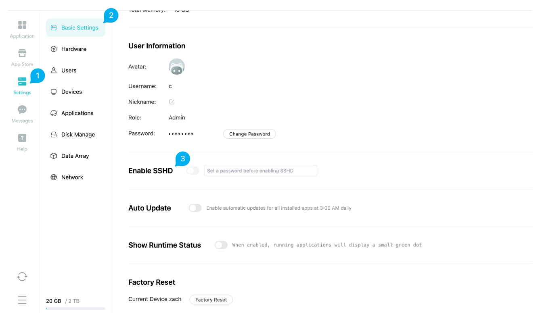Select the Settings sidebar icon

tap(22, 82)
